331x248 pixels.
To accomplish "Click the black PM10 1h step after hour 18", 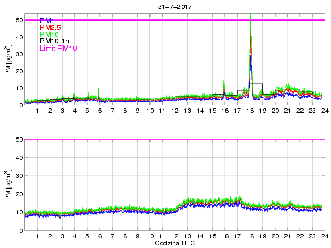I will [257, 84].
